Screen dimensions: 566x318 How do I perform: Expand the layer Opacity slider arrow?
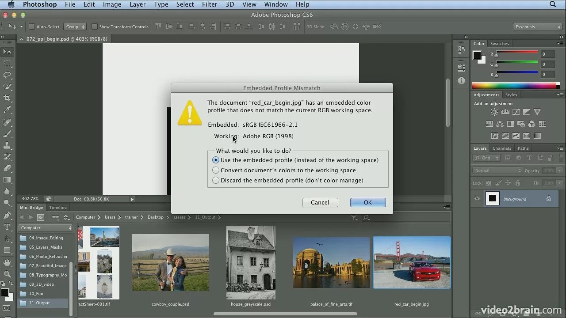point(560,170)
